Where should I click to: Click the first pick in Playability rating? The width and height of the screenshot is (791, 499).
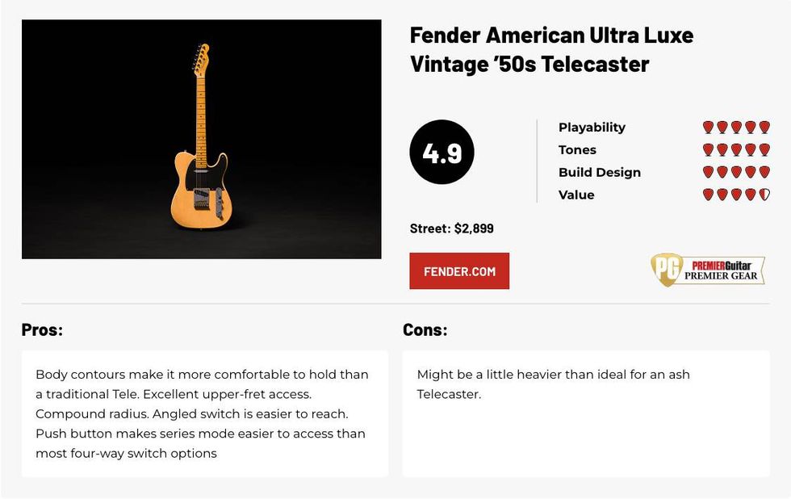pyautogui.click(x=708, y=128)
